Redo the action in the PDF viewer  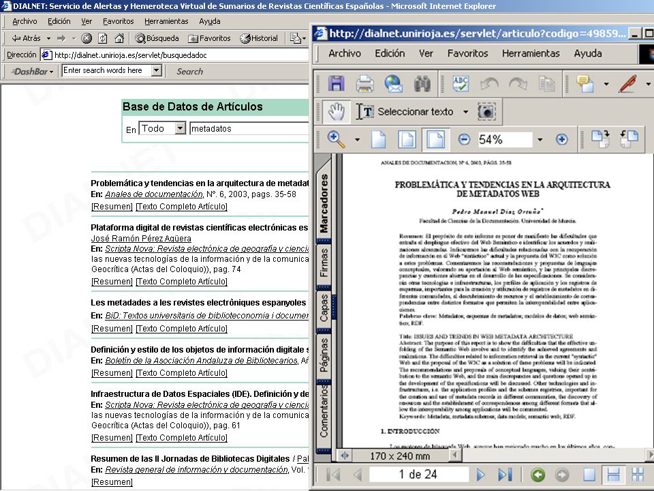click(x=518, y=83)
